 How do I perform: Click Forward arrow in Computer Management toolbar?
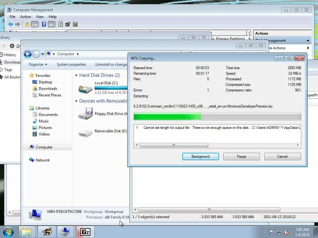(18, 24)
